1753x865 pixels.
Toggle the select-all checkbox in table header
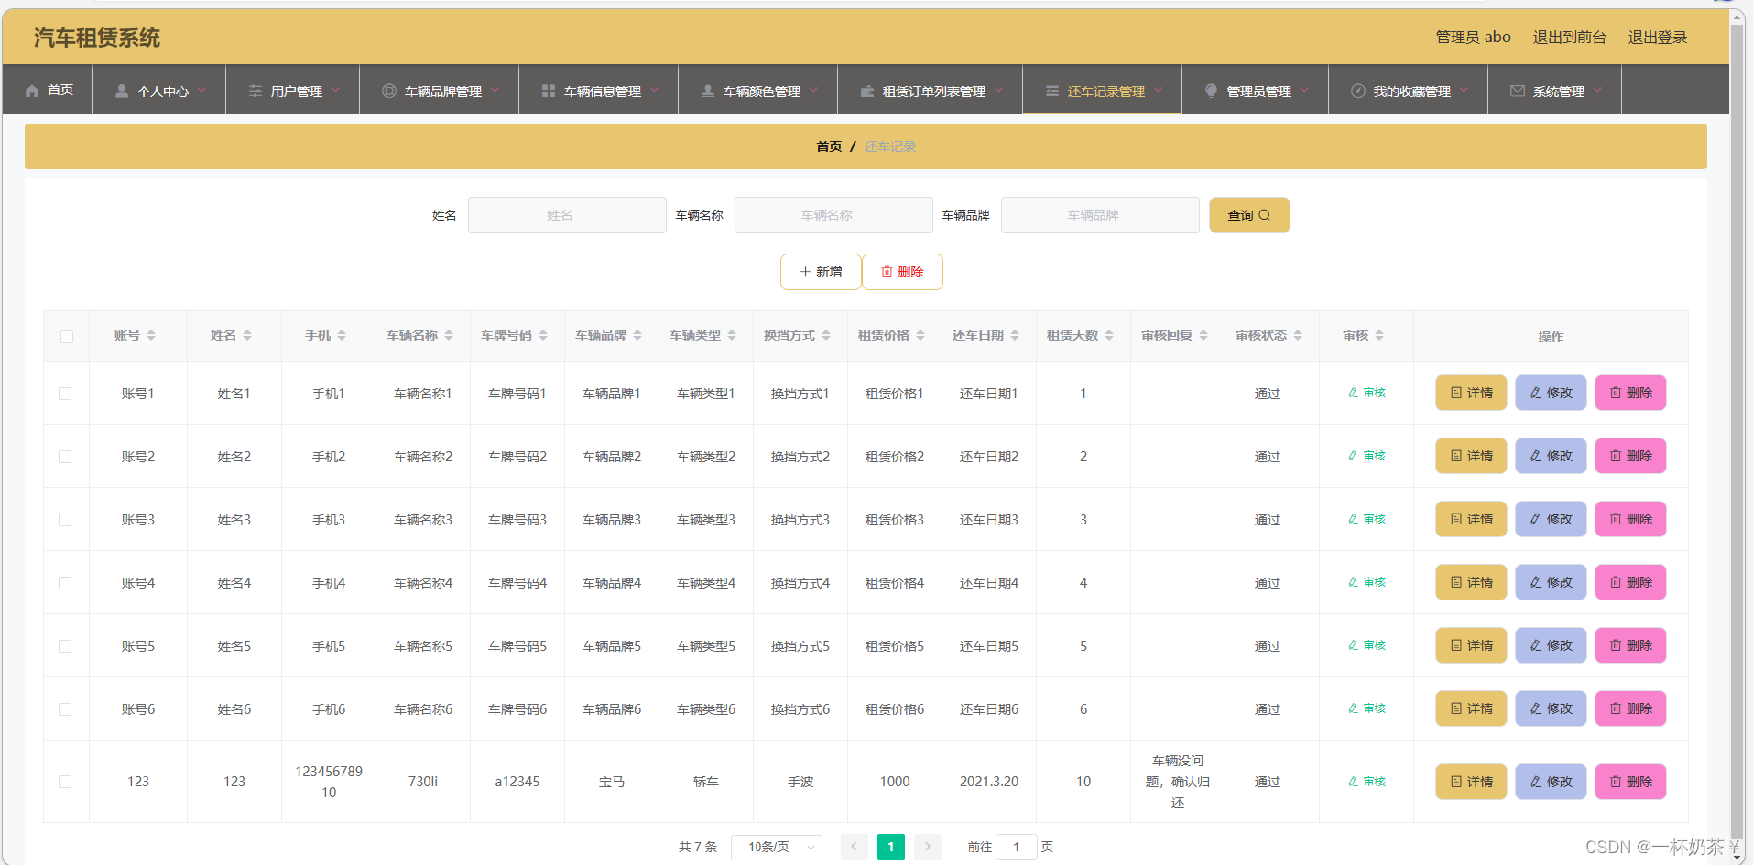(x=67, y=337)
